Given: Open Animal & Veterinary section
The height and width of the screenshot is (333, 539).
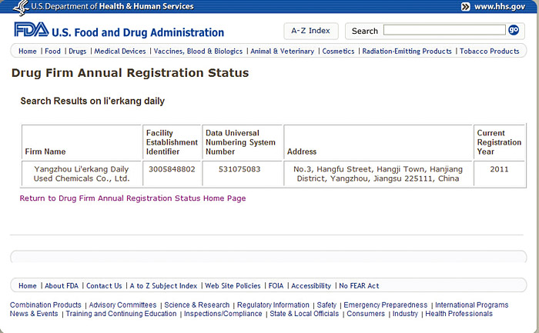Looking at the screenshot, I should 283,52.
